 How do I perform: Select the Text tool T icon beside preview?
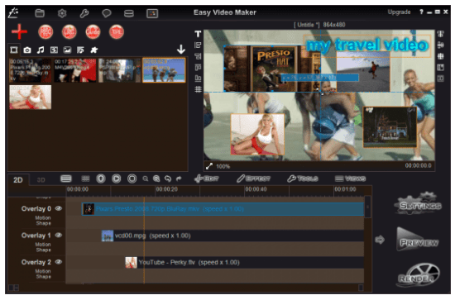click(198, 34)
